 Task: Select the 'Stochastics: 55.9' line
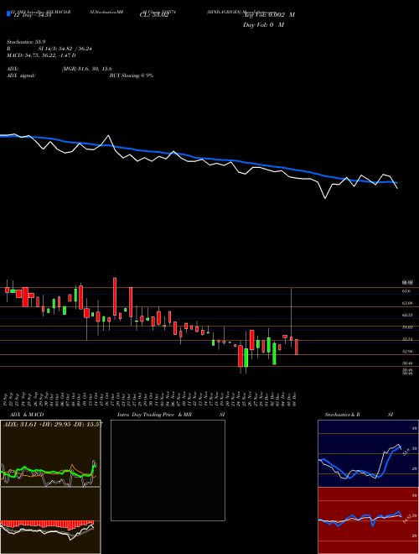tap(27, 42)
